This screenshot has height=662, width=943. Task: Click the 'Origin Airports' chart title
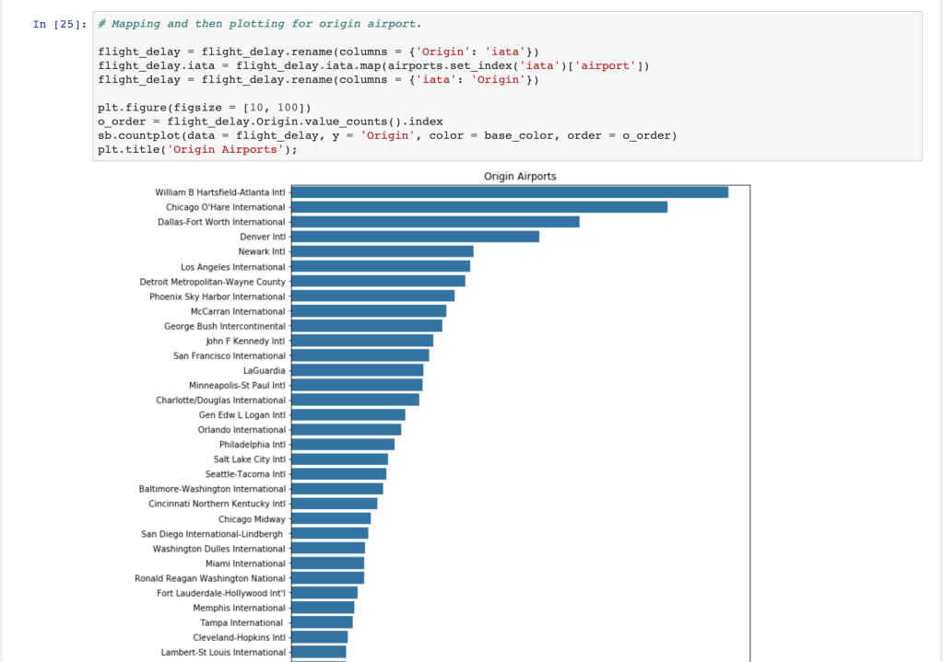(x=520, y=176)
